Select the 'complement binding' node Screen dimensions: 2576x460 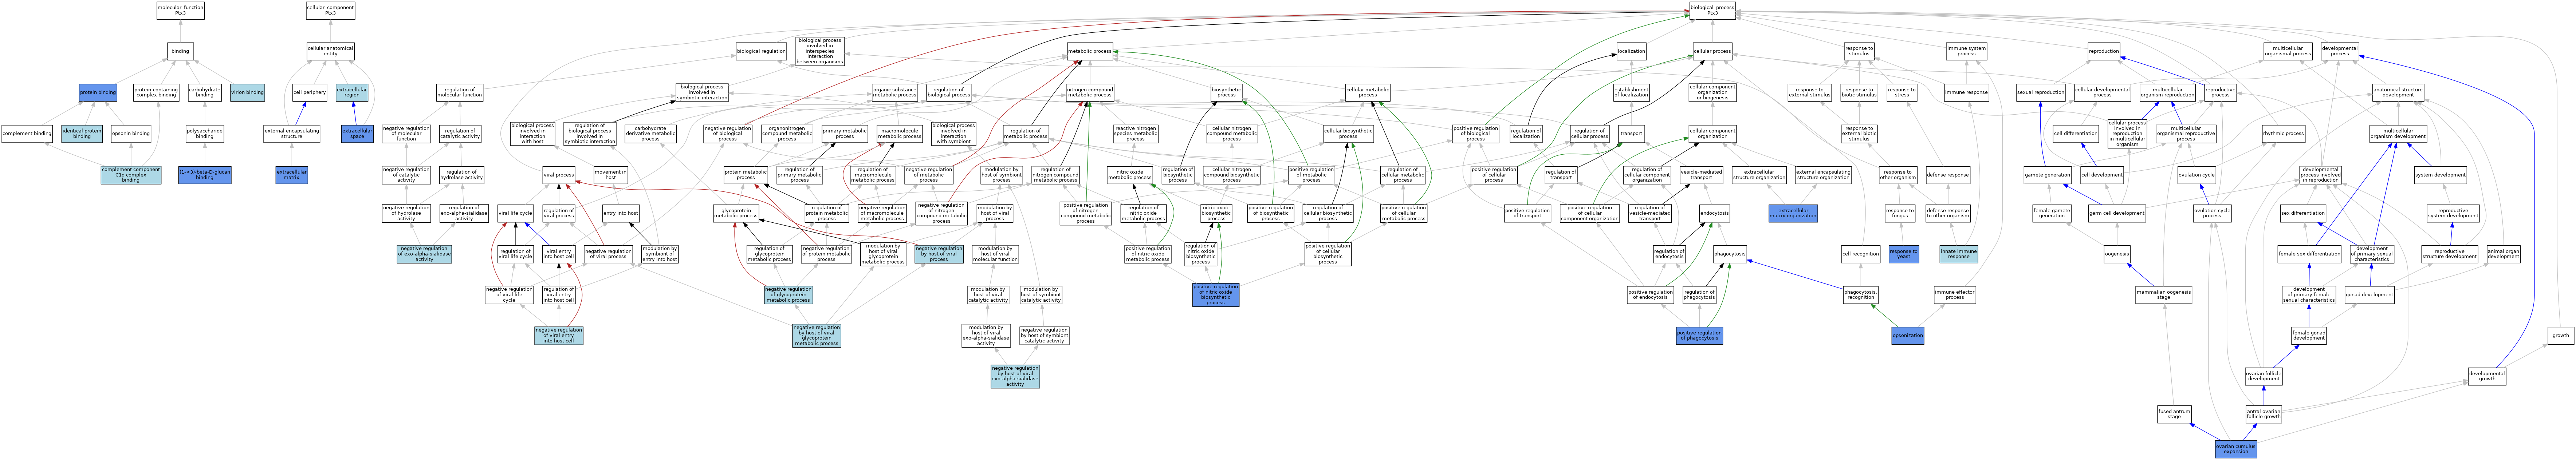(27, 133)
